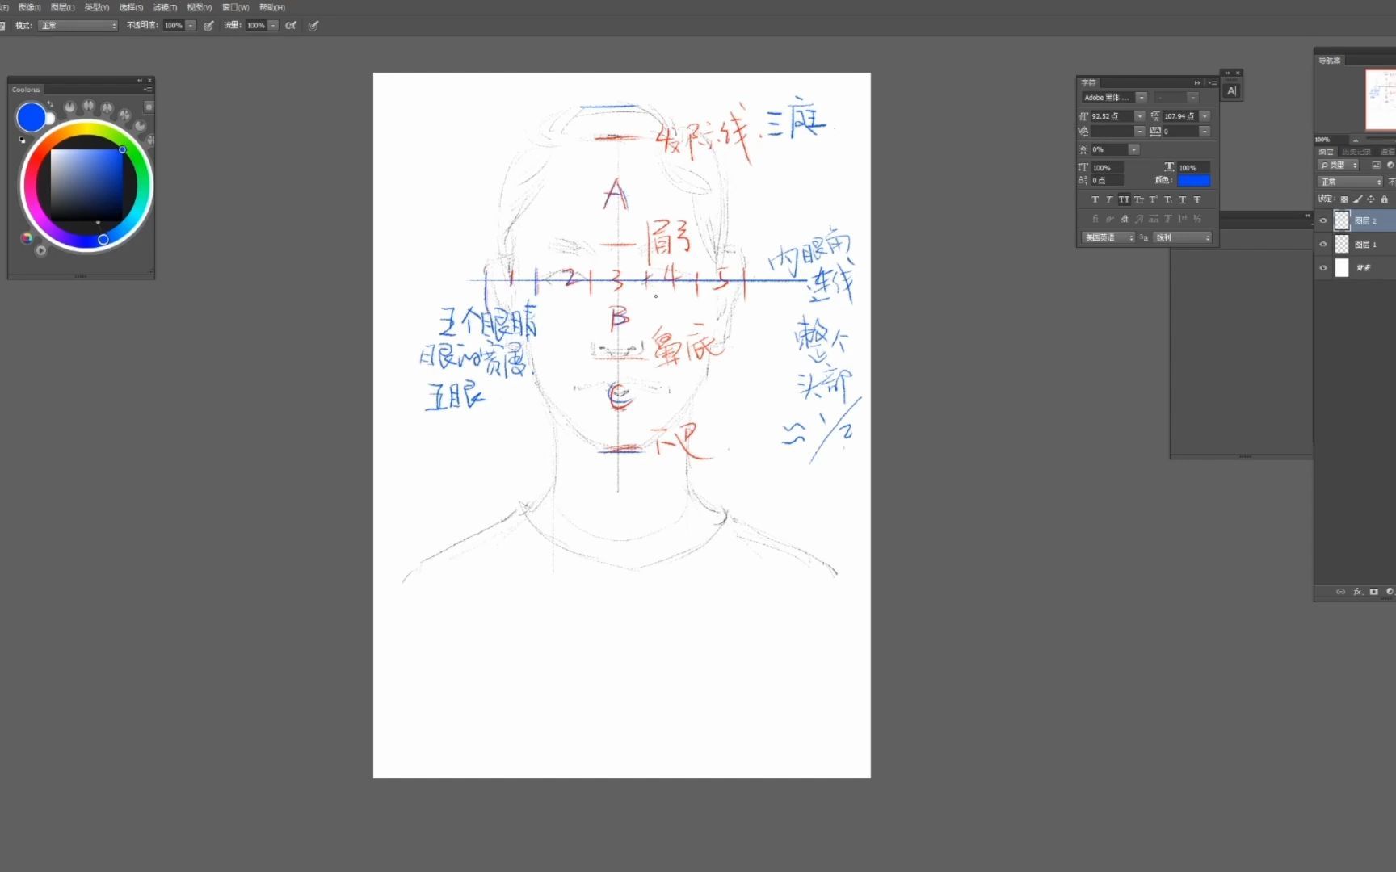Swap foreground and background colors in Coolorus
The width and height of the screenshot is (1396, 872).
pyautogui.click(x=50, y=104)
